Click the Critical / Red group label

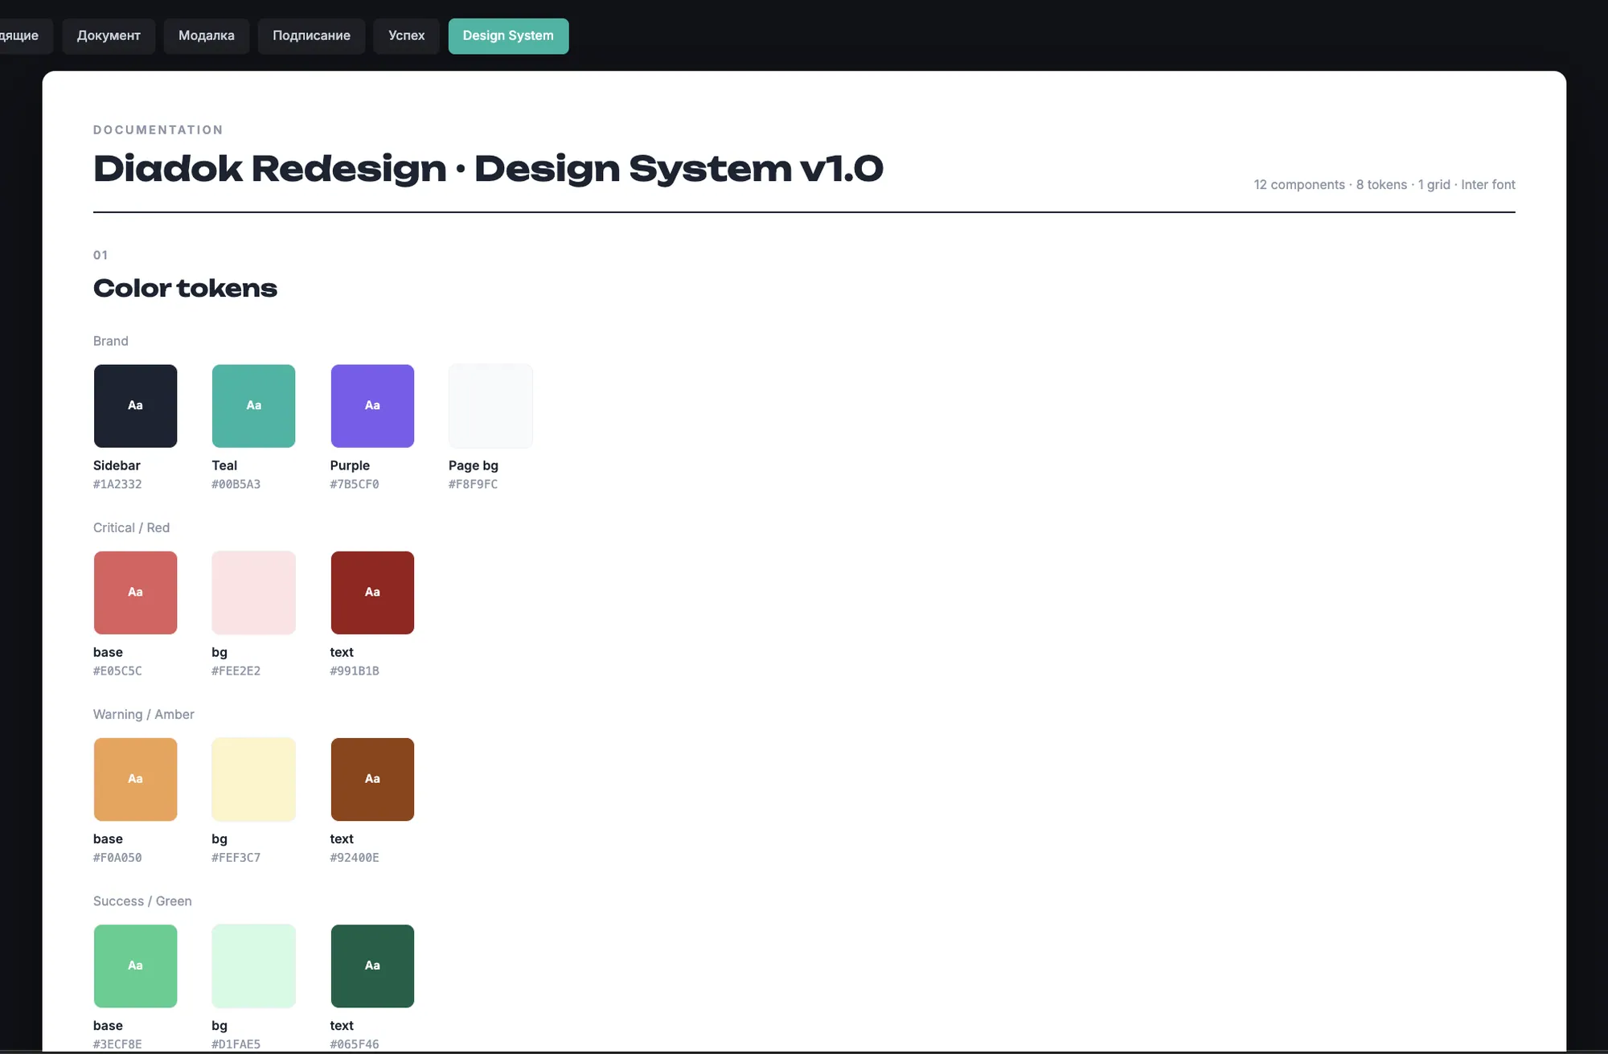pyautogui.click(x=131, y=527)
